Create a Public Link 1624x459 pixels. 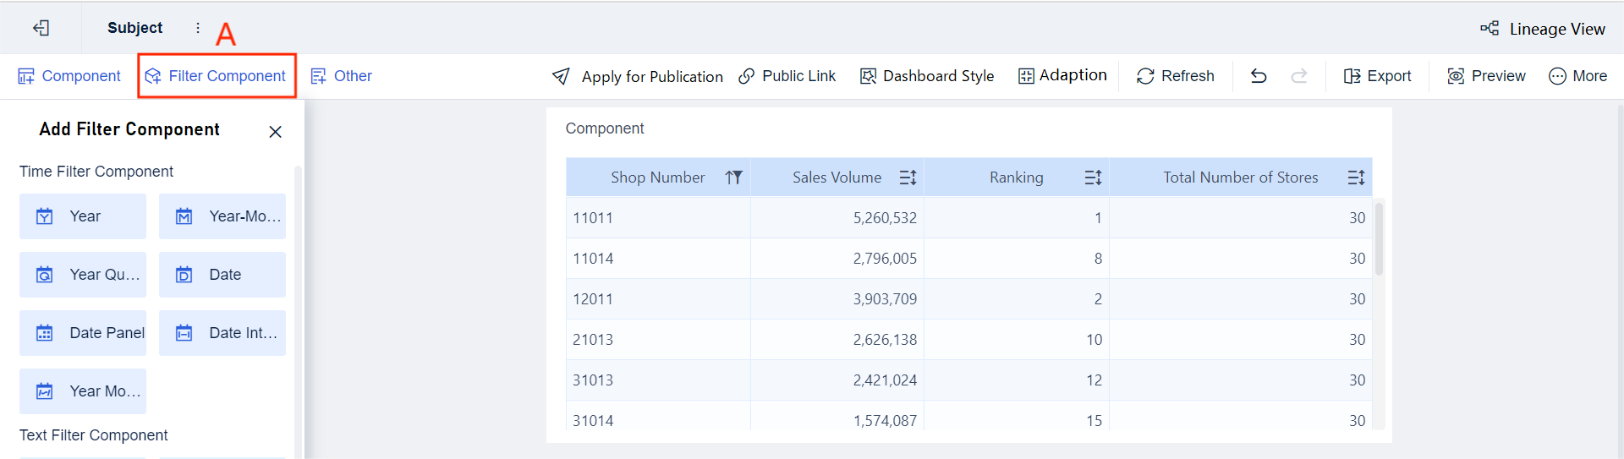tap(787, 76)
